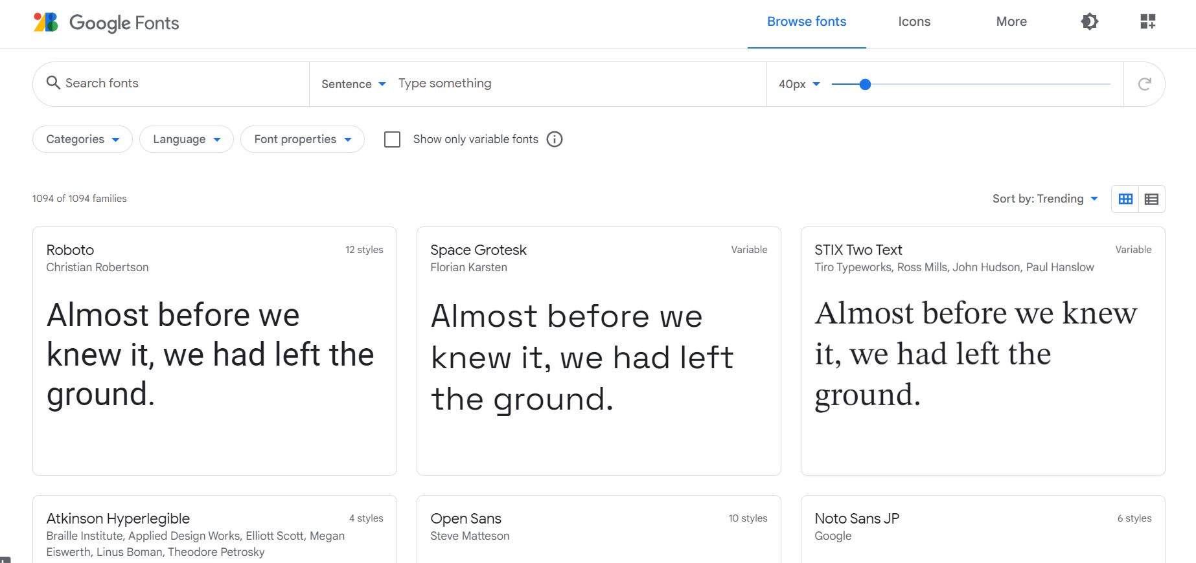Expand the Categories filter dropdown
The image size is (1196, 563).
click(82, 139)
